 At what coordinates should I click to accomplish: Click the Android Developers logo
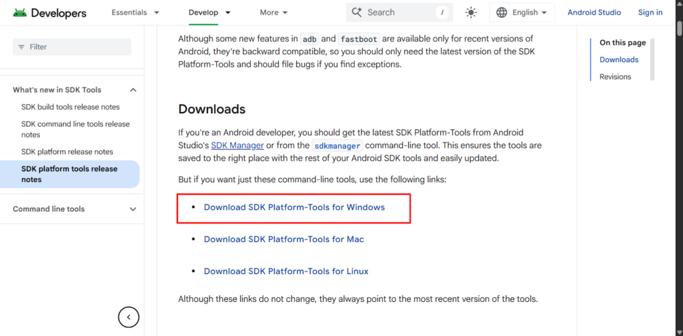pyautogui.click(x=49, y=13)
